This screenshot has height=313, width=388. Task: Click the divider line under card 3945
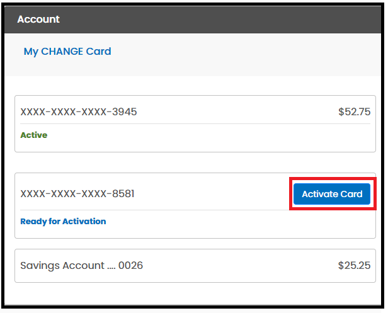click(195, 123)
